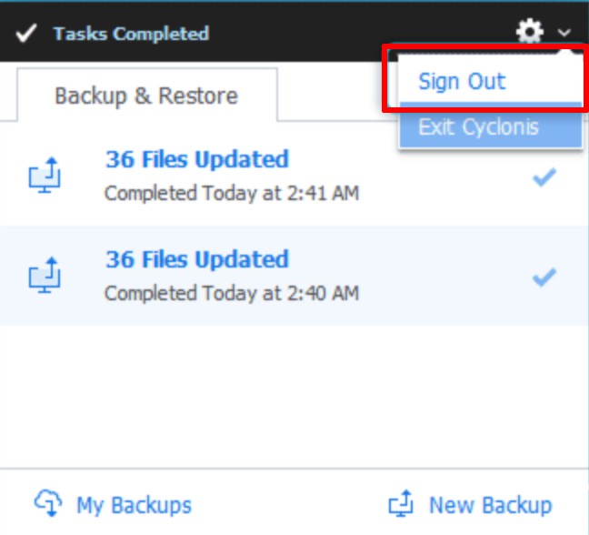
Task: Open the 36 Files Updated entry from 2:41 AM
Action: pos(197,159)
